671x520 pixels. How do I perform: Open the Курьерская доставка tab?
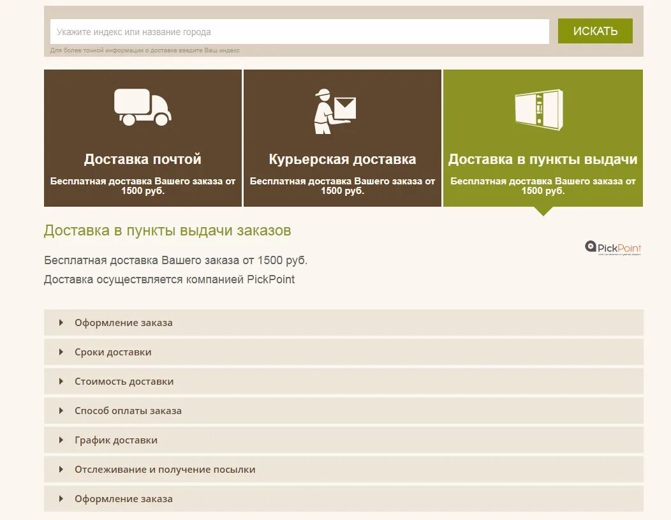343,138
